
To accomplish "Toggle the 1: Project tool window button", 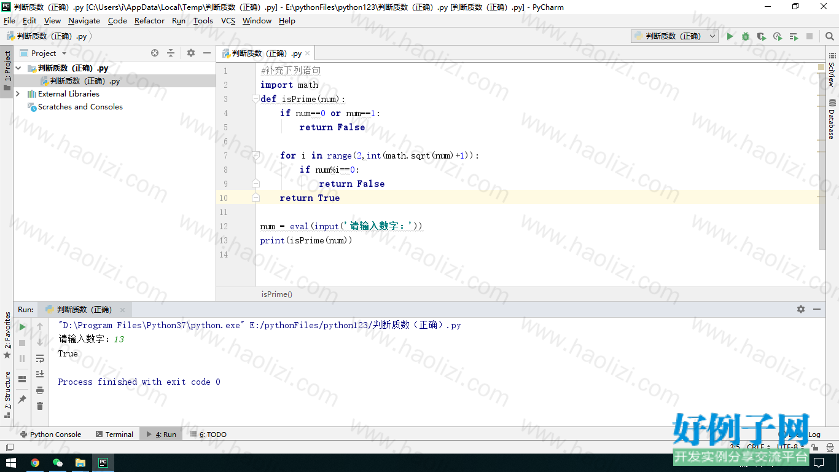I will click(7, 71).
